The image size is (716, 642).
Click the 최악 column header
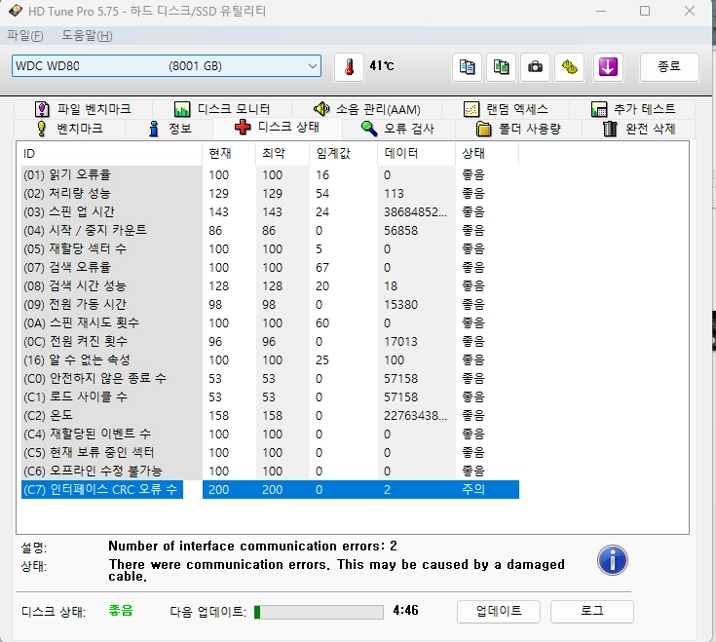tap(283, 153)
